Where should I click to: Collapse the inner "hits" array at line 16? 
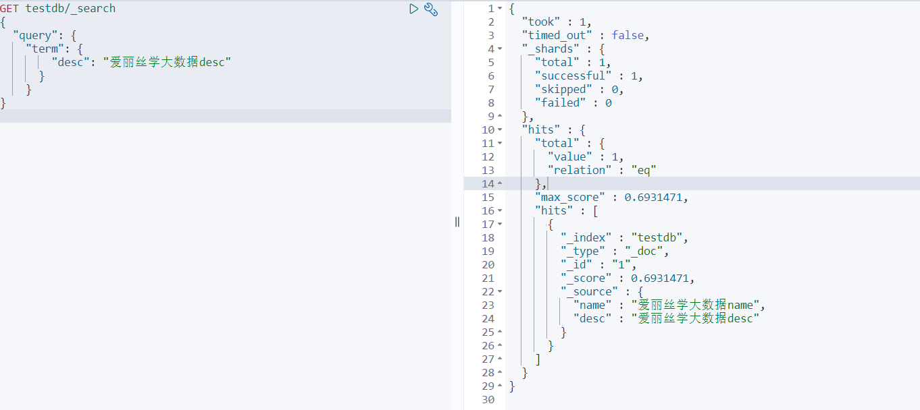(x=500, y=210)
